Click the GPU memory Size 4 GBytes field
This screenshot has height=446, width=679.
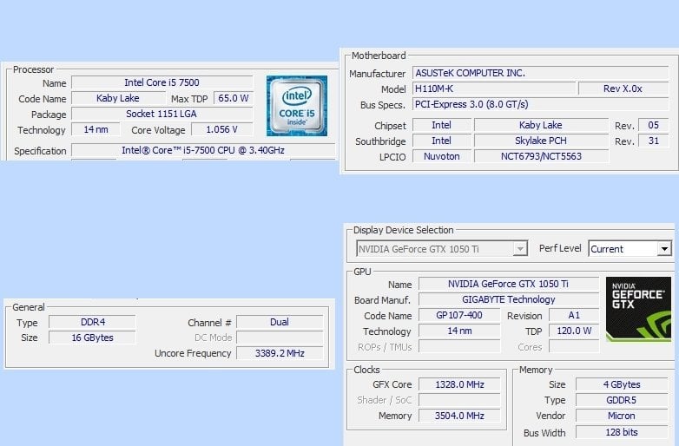click(622, 384)
